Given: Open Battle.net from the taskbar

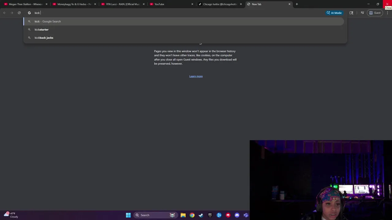Looking at the screenshot, I should [x=219, y=215].
